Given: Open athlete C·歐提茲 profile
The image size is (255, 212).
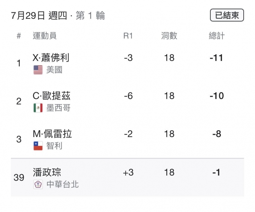Looking at the screenshot, I should click(x=52, y=96).
